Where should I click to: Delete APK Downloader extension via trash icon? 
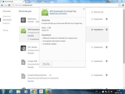[x=106, y=30]
